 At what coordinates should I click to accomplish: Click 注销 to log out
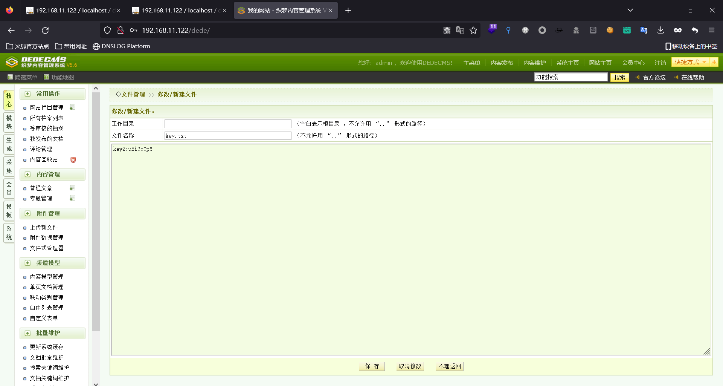660,63
